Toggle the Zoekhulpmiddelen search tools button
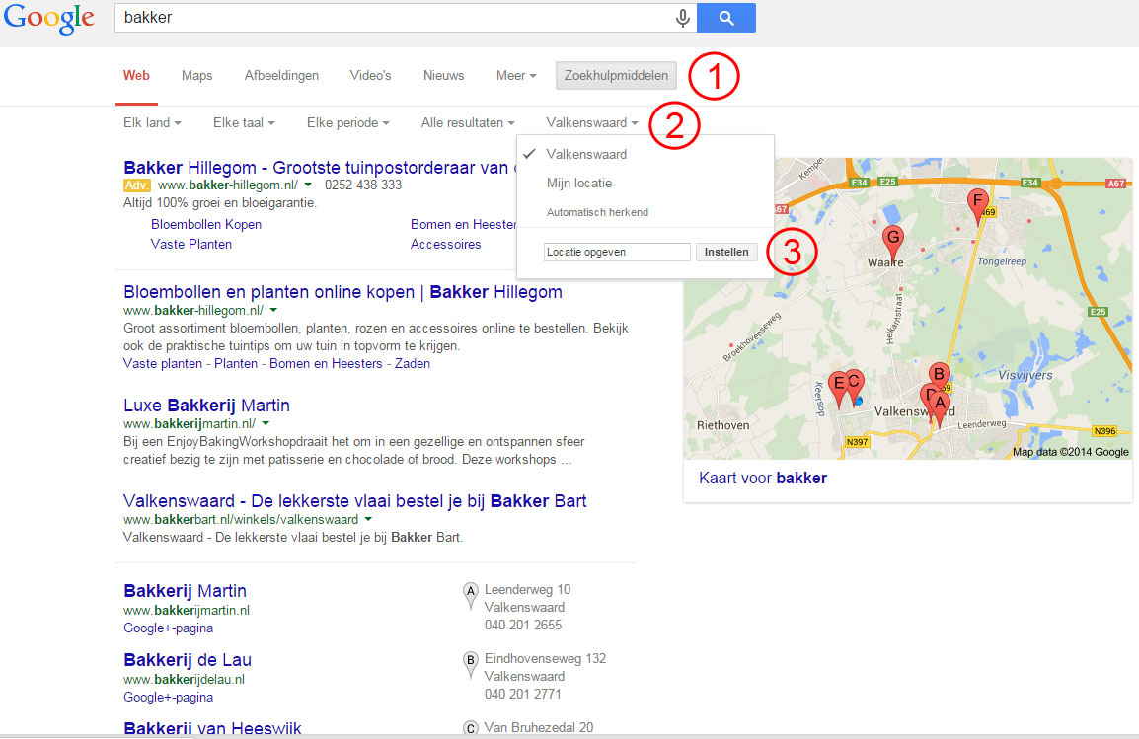 coord(617,76)
